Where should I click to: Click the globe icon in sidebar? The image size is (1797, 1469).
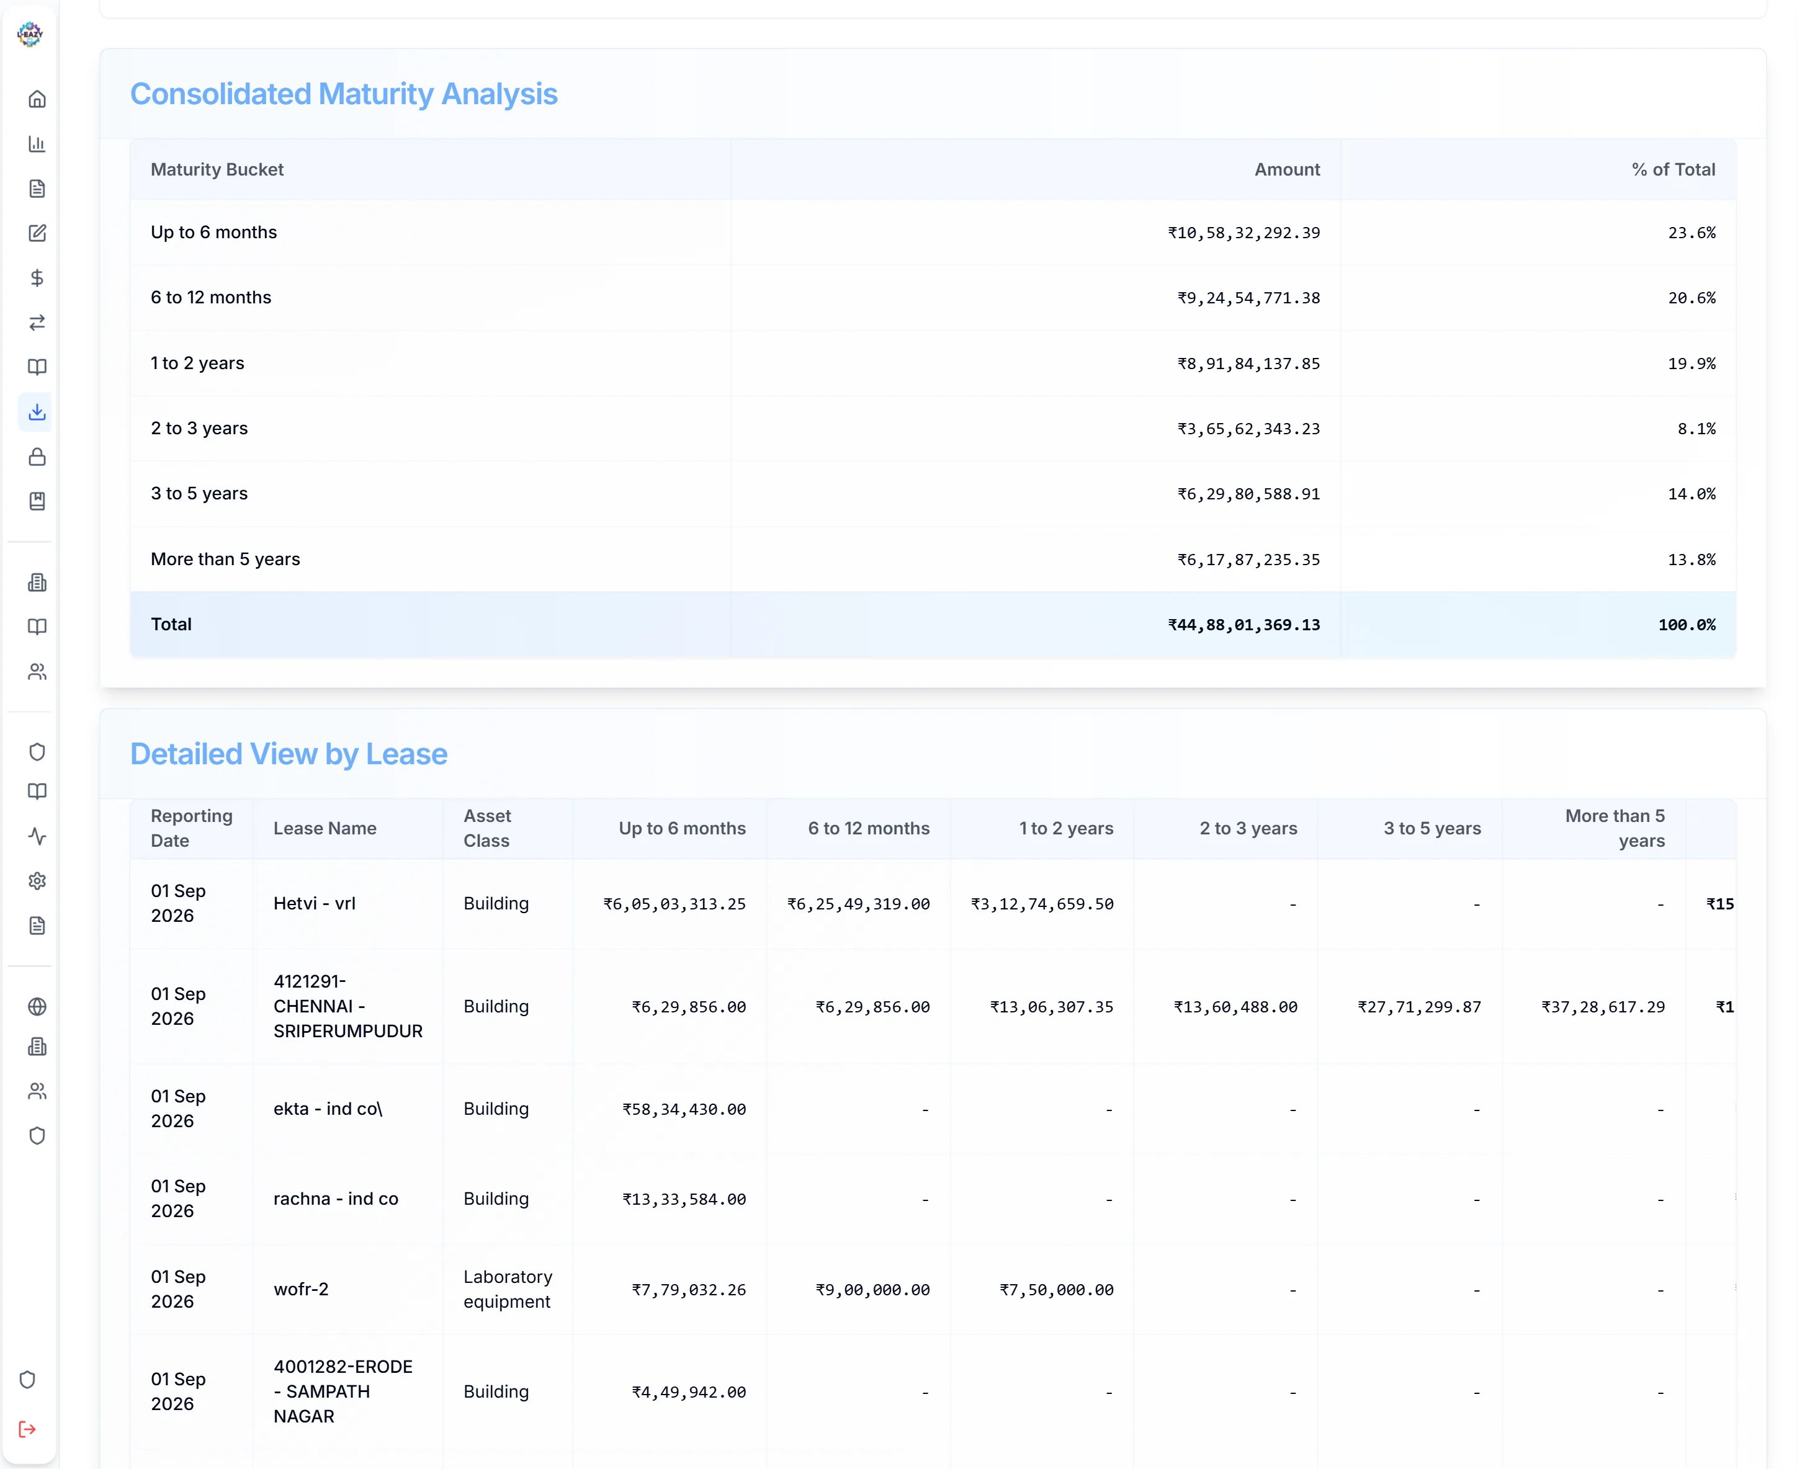(37, 1006)
